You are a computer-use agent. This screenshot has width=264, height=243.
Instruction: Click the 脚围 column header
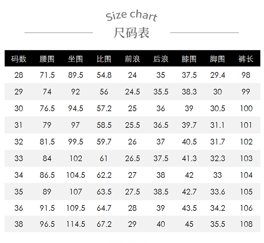218,59
